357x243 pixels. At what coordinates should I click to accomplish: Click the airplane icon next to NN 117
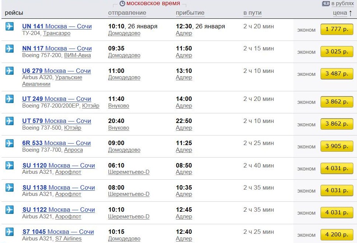[x=10, y=49]
